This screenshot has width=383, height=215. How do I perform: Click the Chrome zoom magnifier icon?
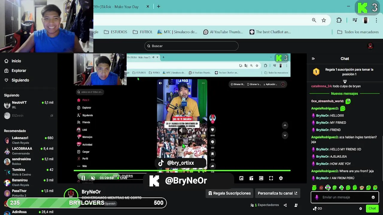314,20
